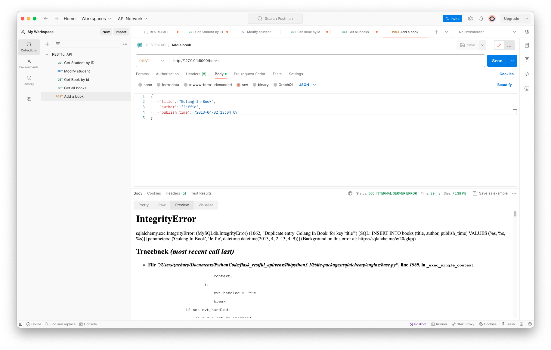This screenshot has height=350, width=551.
Task: Change the HTTP method from POST
Action: pos(152,61)
